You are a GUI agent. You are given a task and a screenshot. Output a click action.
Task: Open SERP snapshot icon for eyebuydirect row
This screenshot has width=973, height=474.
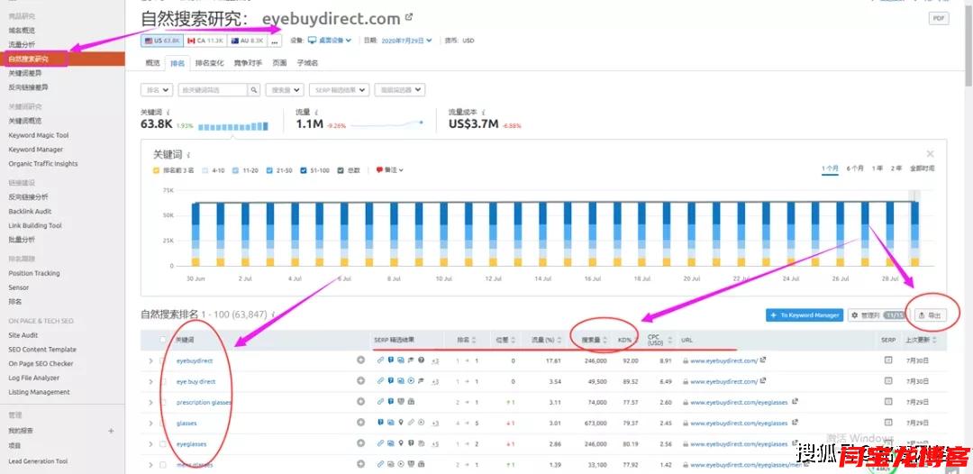pos(888,360)
